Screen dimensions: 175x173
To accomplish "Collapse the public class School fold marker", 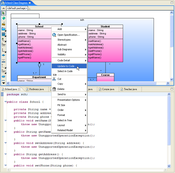I will [x=5, y=102].
